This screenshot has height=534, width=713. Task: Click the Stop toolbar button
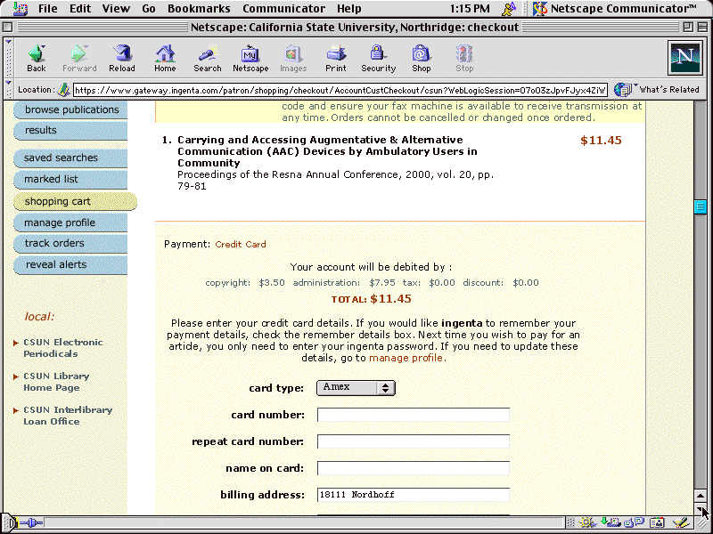[x=464, y=59]
